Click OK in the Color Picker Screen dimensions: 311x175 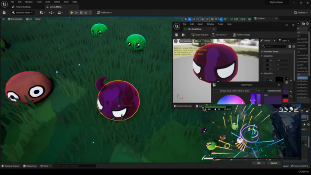[x=259, y=163]
